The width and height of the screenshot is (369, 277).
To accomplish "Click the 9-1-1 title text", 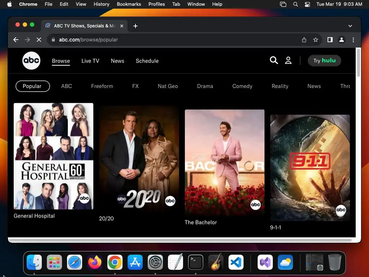I will (276, 227).
